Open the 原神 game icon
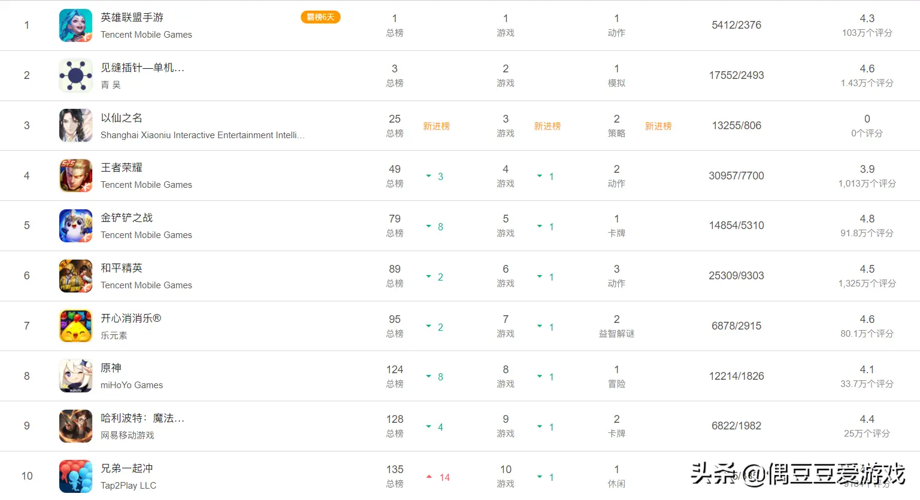 click(x=75, y=376)
